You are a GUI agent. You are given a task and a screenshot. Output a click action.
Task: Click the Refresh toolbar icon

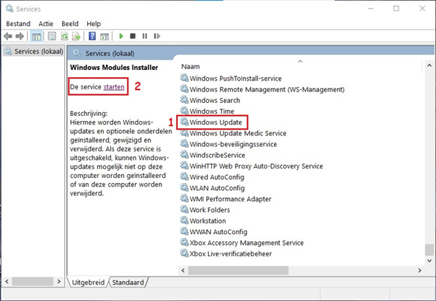pos(65,36)
